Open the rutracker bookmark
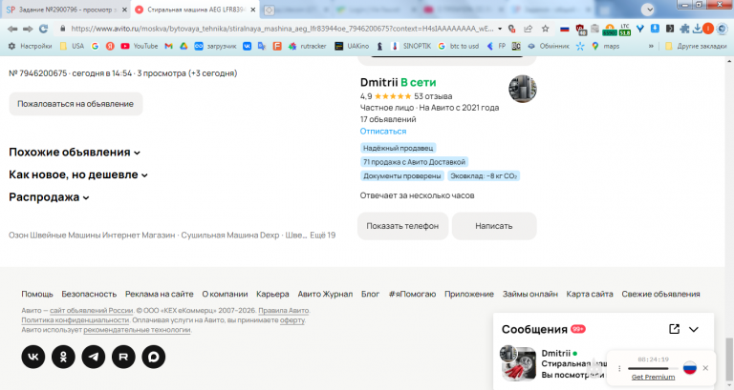This screenshot has height=390, width=734. 308,46
